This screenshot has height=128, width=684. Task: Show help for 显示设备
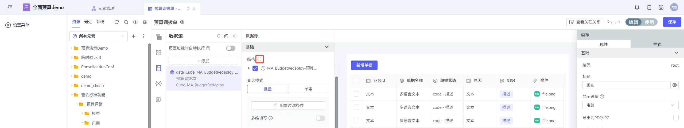[x=602, y=97]
